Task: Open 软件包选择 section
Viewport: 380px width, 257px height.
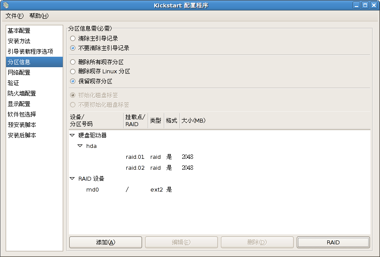Action: coord(34,114)
